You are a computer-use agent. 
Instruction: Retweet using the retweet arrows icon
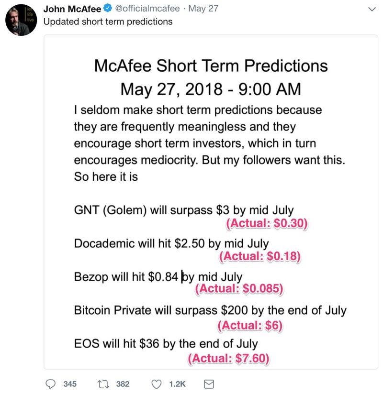pyautogui.click(x=103, y=384)
